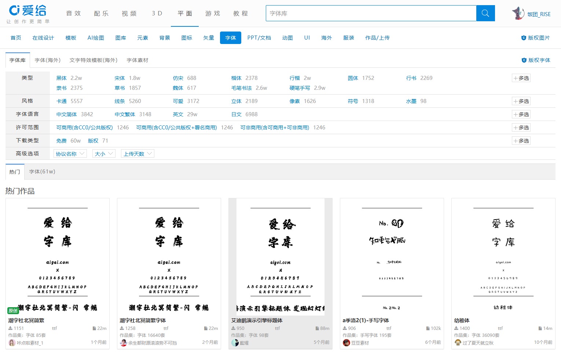Enable 多选 for the 许可范围 row
The image size is (561, 353).
click(521, 128)
